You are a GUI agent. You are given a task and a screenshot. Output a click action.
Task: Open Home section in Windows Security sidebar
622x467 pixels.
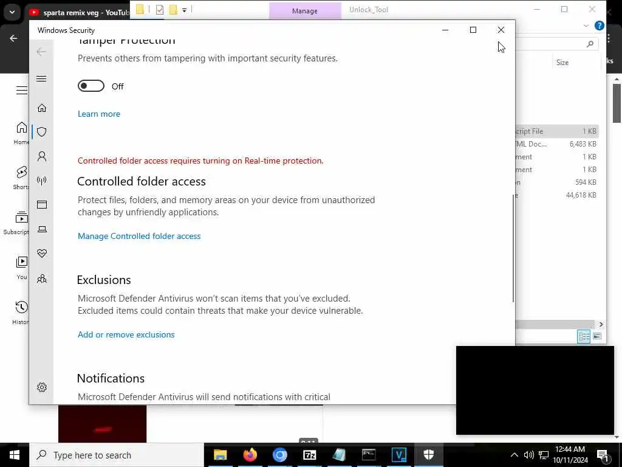[42, 108]
